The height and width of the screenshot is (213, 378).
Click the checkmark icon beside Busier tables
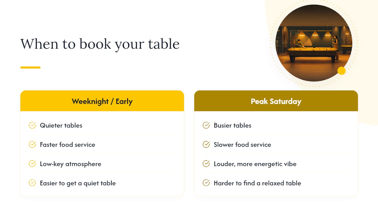206,125
